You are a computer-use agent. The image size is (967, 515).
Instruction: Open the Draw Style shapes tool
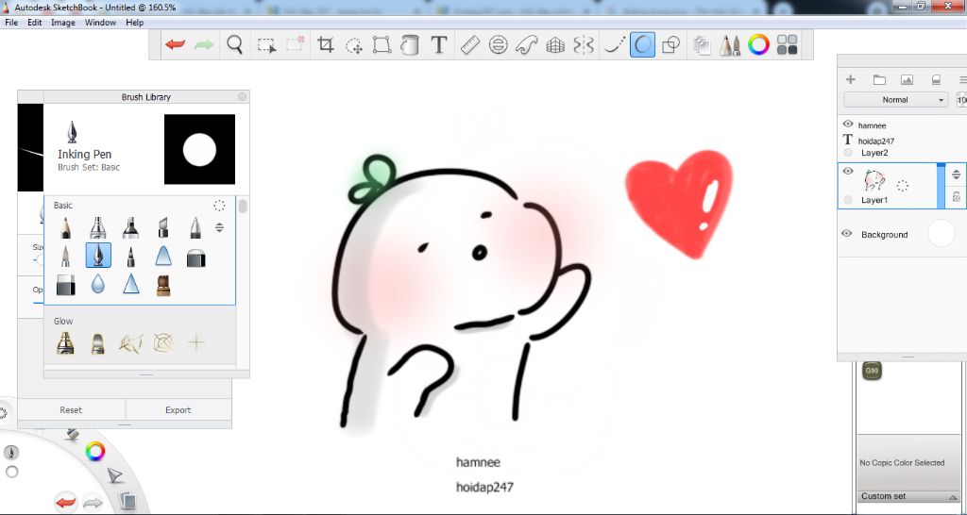pos(670,45)
